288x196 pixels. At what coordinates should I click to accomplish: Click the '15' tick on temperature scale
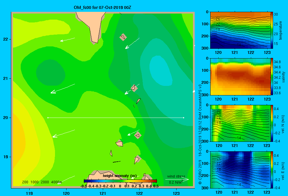click(276, 44)
